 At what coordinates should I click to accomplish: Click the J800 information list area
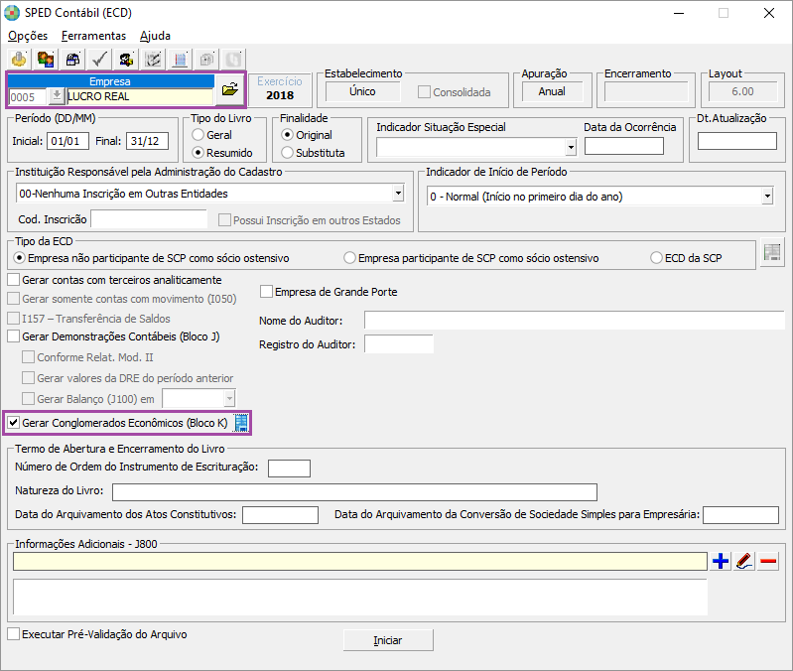point(360,598)
